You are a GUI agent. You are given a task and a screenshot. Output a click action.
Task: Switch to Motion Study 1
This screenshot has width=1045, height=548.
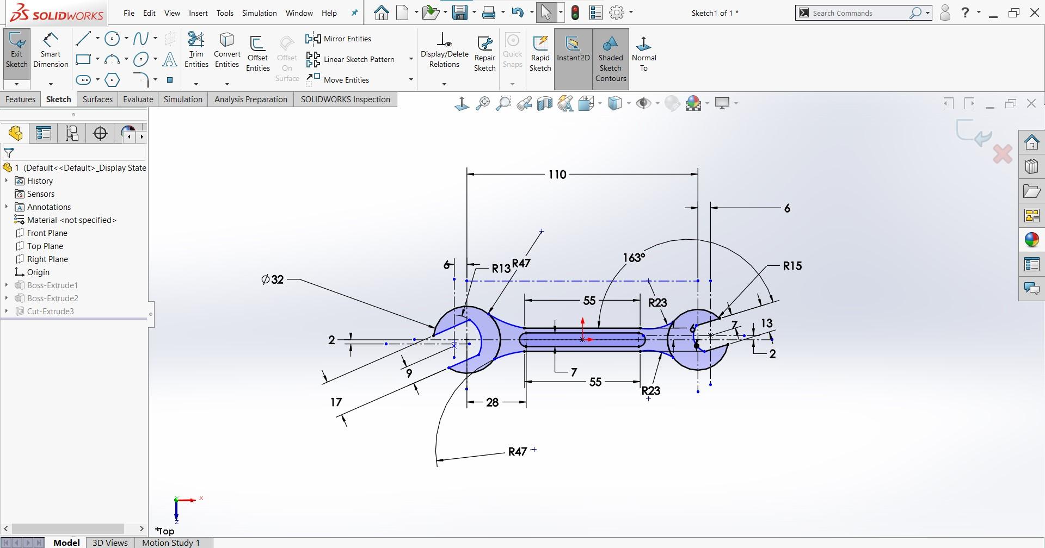171,542
